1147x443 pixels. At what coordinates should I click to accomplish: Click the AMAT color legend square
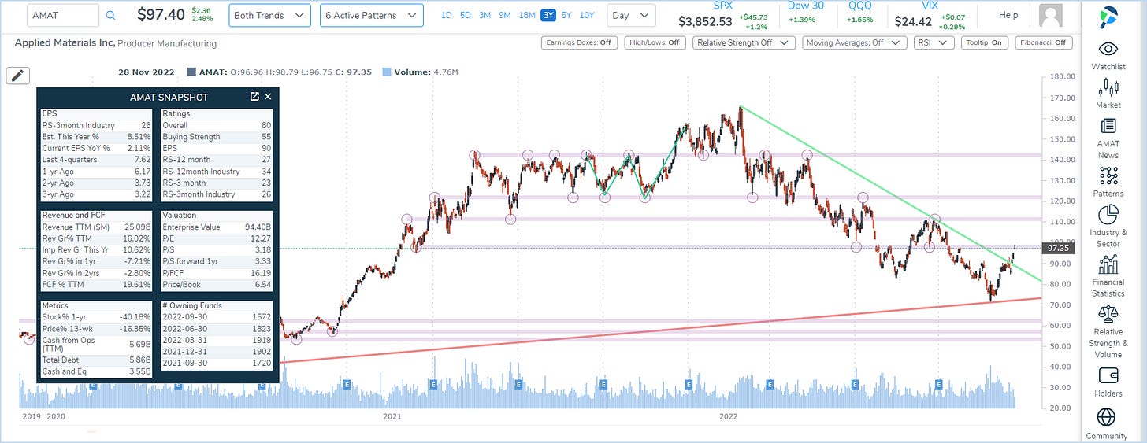pyautogui.click(x=191, y=72)
